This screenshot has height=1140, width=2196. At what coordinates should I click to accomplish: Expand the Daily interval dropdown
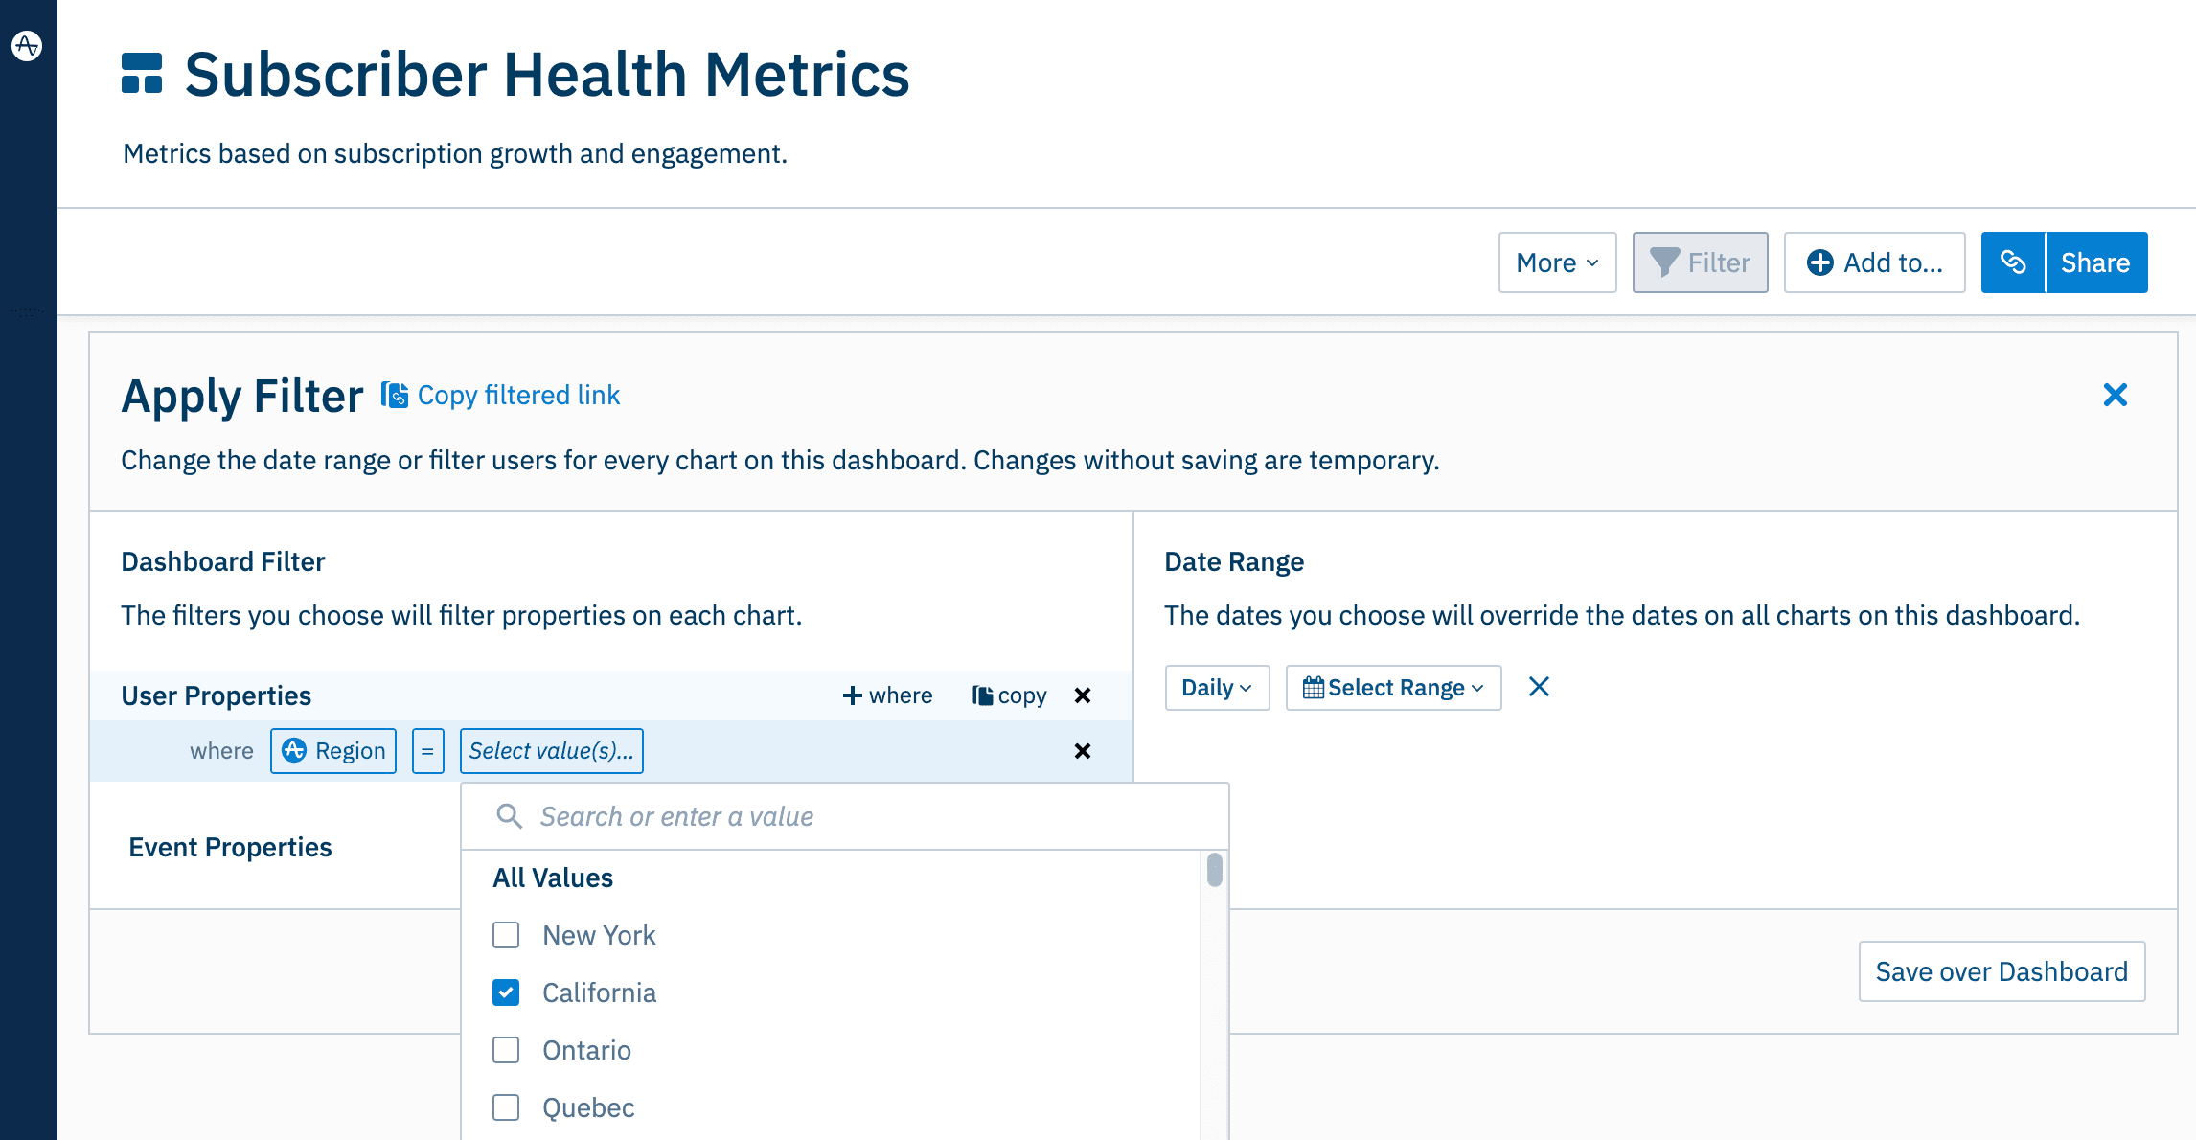(x=1217, y=688)
